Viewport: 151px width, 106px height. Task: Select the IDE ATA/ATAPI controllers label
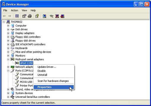coord(30,44)
